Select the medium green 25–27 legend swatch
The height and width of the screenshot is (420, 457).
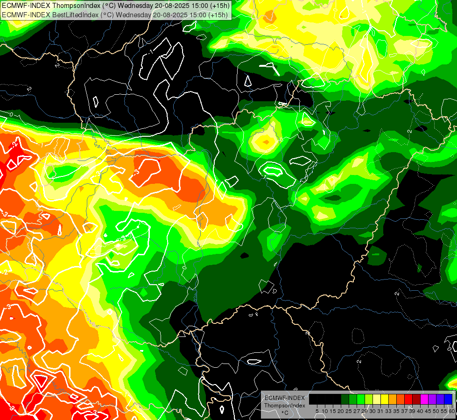(x=353, y=399)
